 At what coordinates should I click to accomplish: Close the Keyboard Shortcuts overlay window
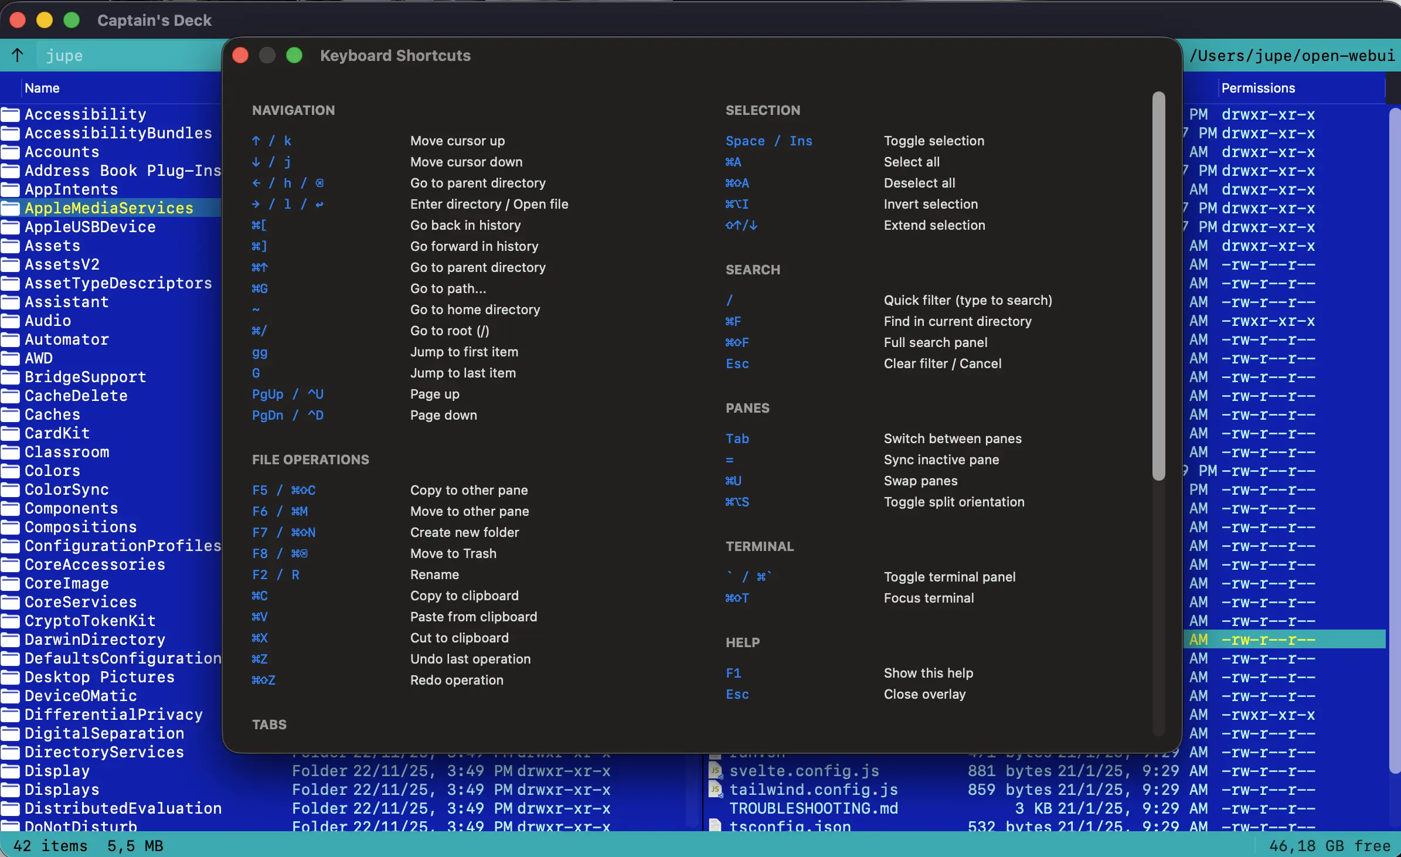pos(240,56)
